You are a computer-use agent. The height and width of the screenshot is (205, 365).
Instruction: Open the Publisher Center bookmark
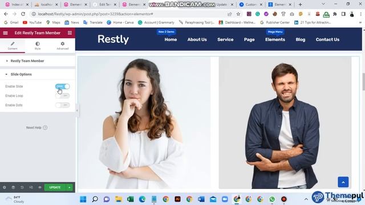coord(275,23)
